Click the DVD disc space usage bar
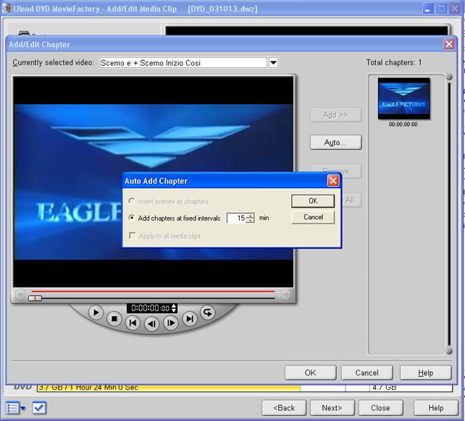This screenshot has width=465, height=421. (245, 388)
